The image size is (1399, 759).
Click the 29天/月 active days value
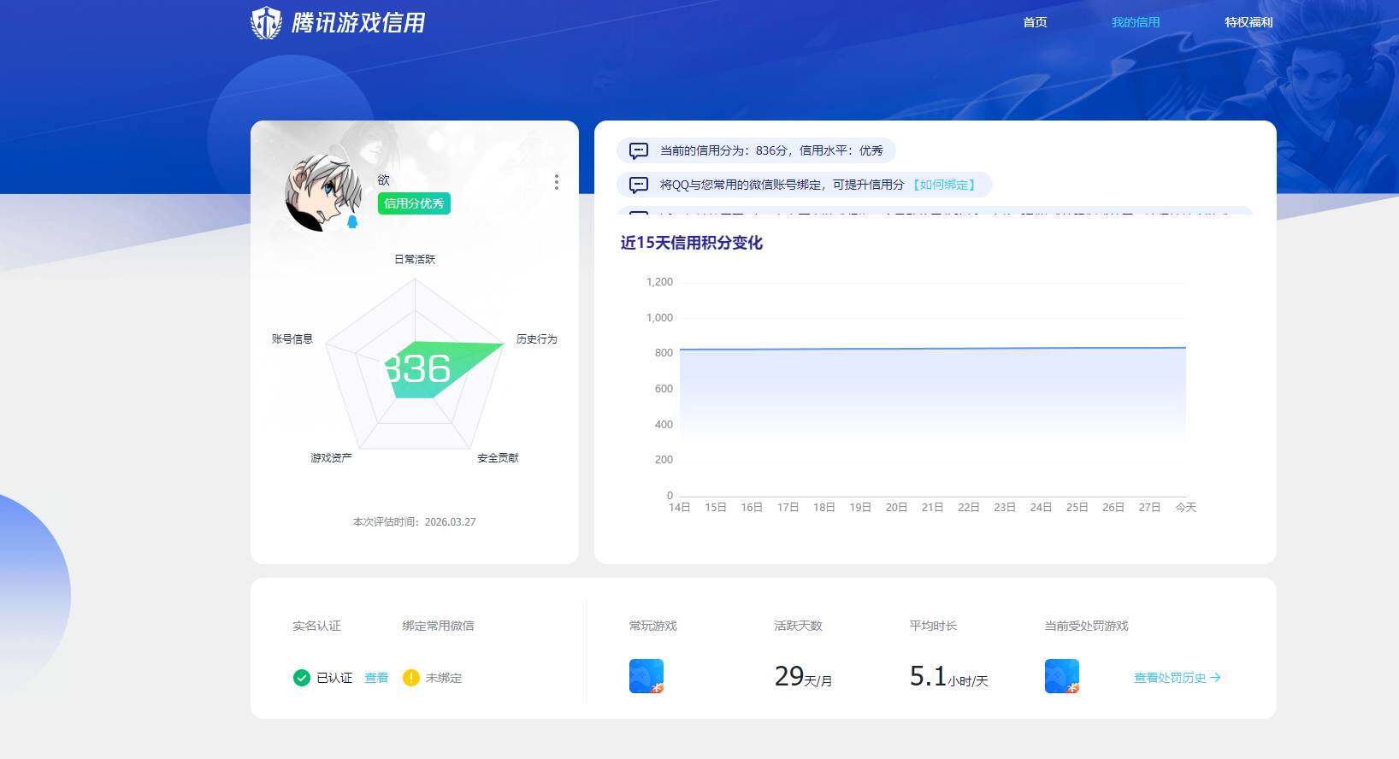(x=803, y=677)
